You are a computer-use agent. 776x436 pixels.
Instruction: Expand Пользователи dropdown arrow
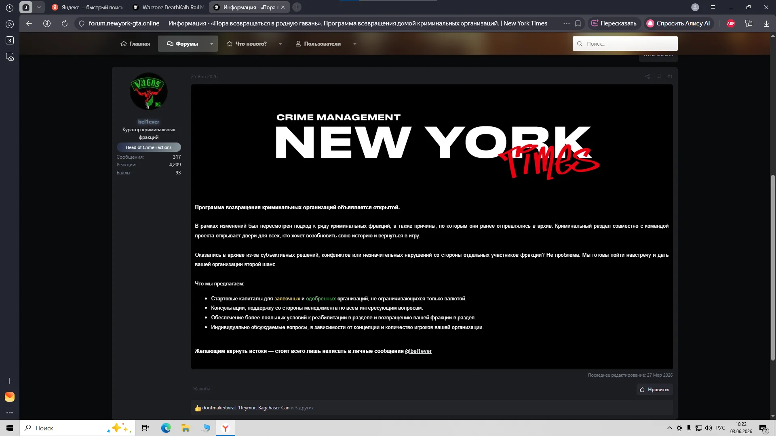355,44
